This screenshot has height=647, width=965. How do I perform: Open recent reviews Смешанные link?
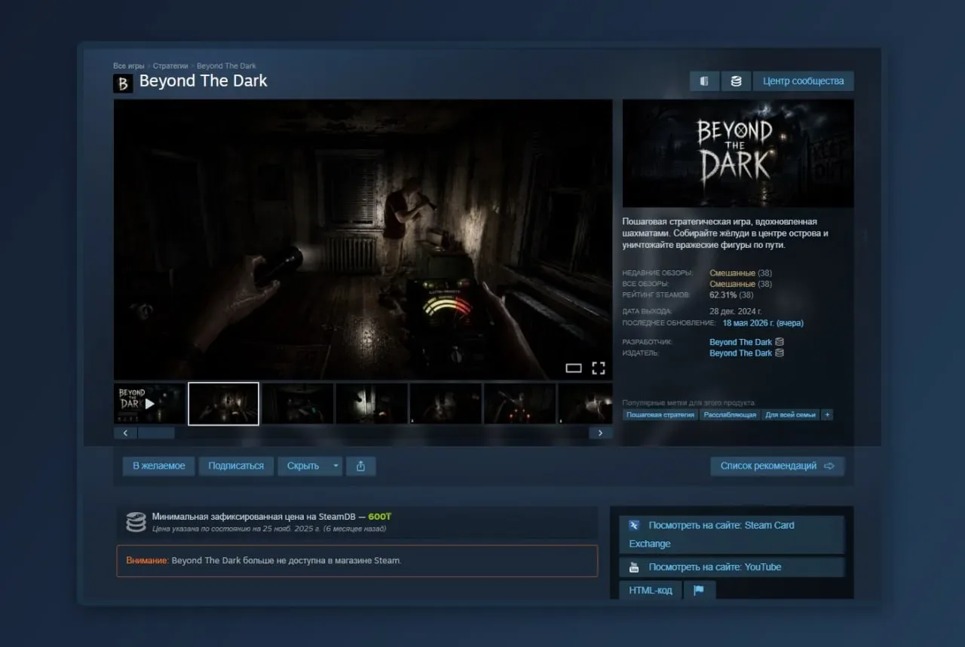pos(732,273)
